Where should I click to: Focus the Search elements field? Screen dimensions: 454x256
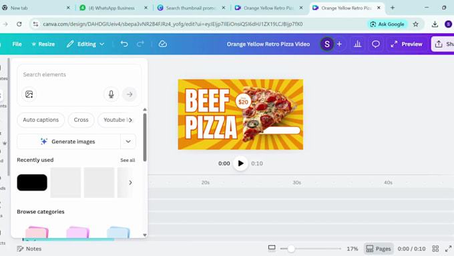click(x=79, y=74)
